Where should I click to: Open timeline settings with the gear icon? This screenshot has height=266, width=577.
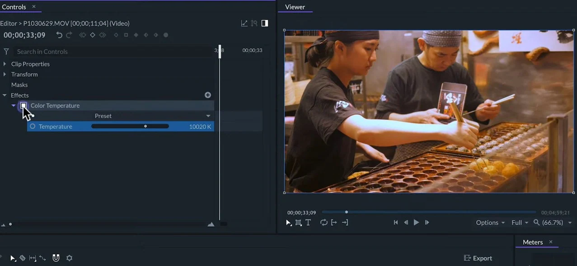tap(69, 258)
